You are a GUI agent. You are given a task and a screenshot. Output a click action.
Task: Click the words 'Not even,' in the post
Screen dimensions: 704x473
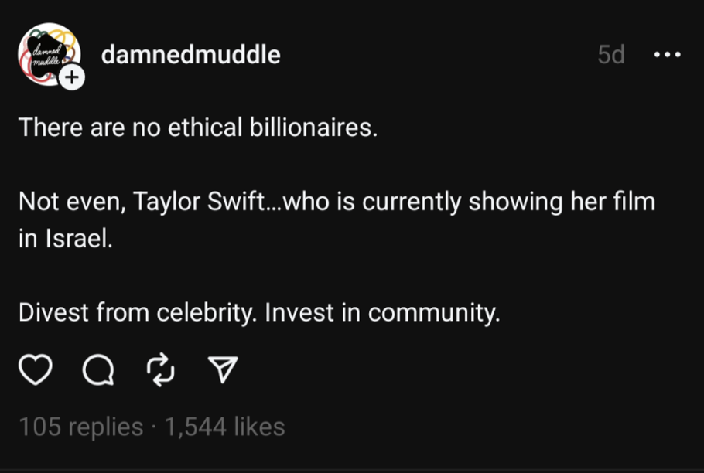click(x=71, y=202)
